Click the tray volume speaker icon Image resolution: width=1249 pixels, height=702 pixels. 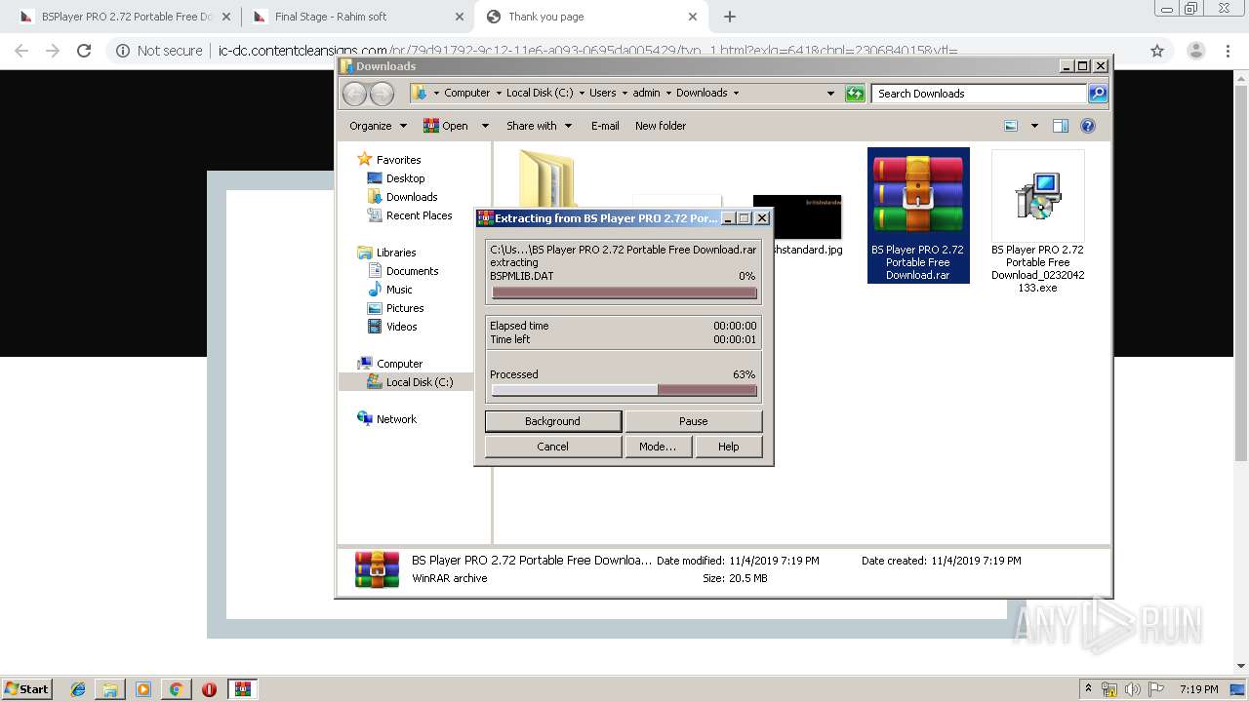(1133, 689)
